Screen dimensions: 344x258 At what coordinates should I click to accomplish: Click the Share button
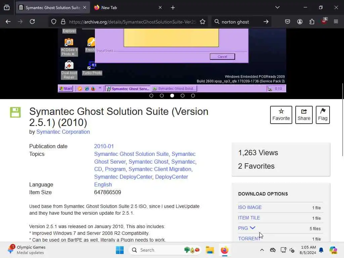[x=304, y=115]
